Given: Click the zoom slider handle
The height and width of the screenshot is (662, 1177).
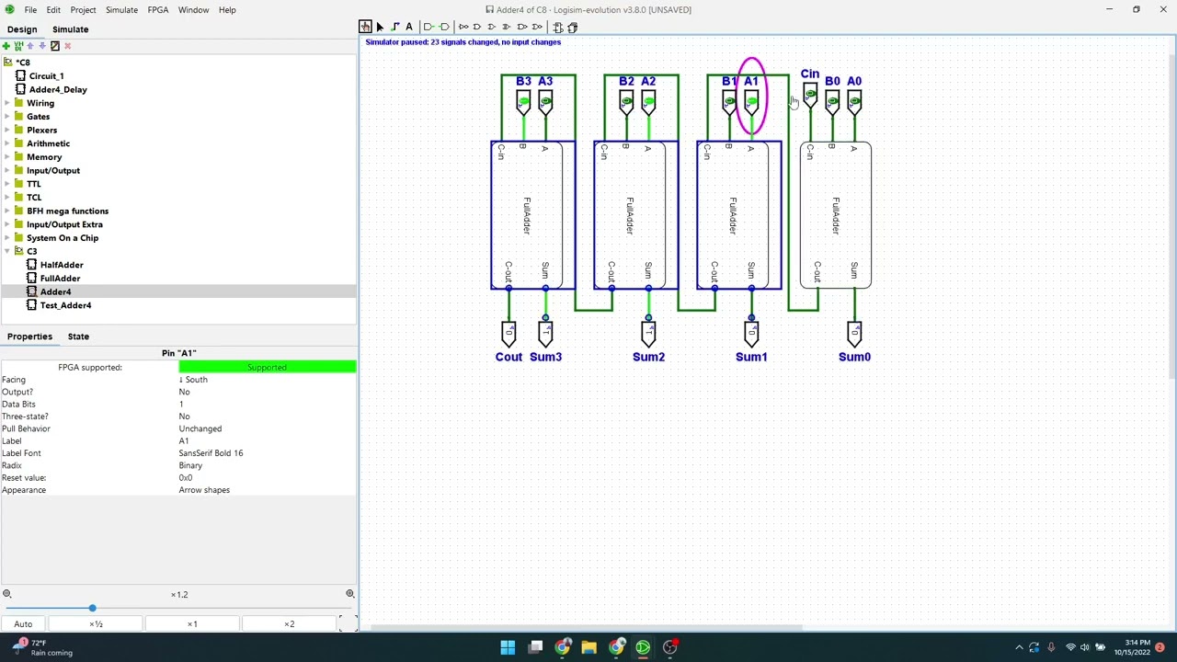Looking at the screenshot, I should 92,609.
